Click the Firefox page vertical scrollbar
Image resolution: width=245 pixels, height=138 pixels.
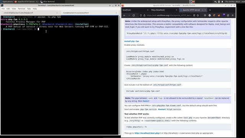pos(235,97)
